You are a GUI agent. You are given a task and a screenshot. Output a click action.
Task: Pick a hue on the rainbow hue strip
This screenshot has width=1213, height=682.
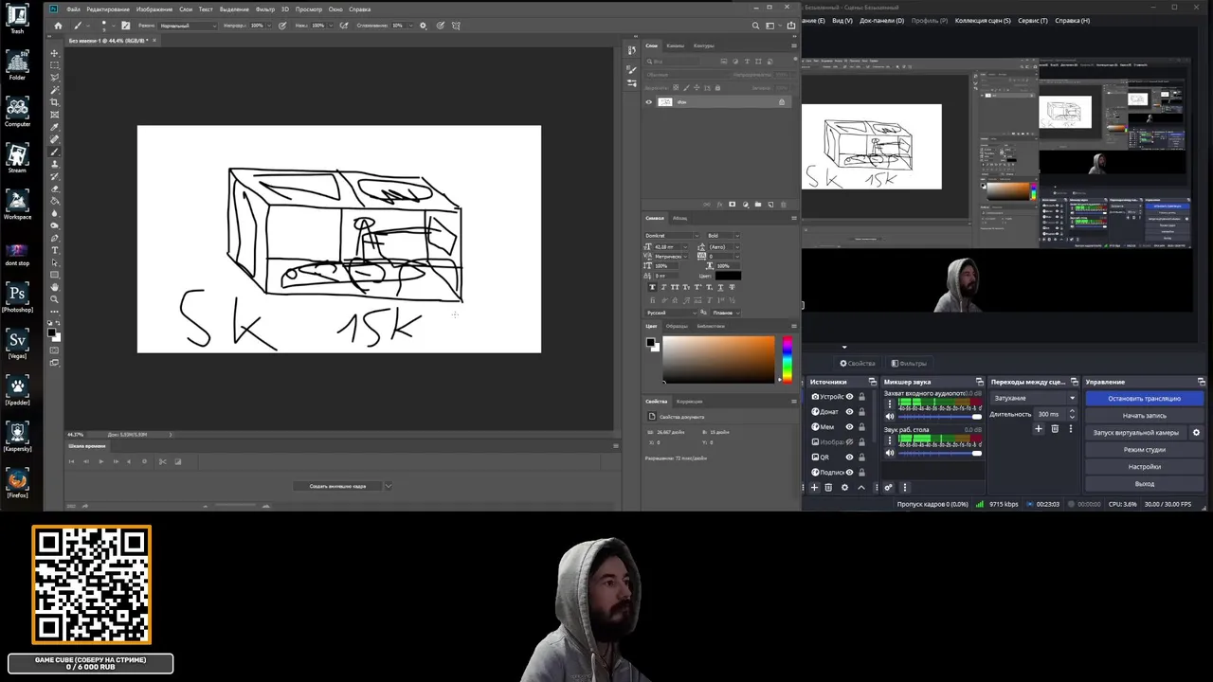(787, 360)
